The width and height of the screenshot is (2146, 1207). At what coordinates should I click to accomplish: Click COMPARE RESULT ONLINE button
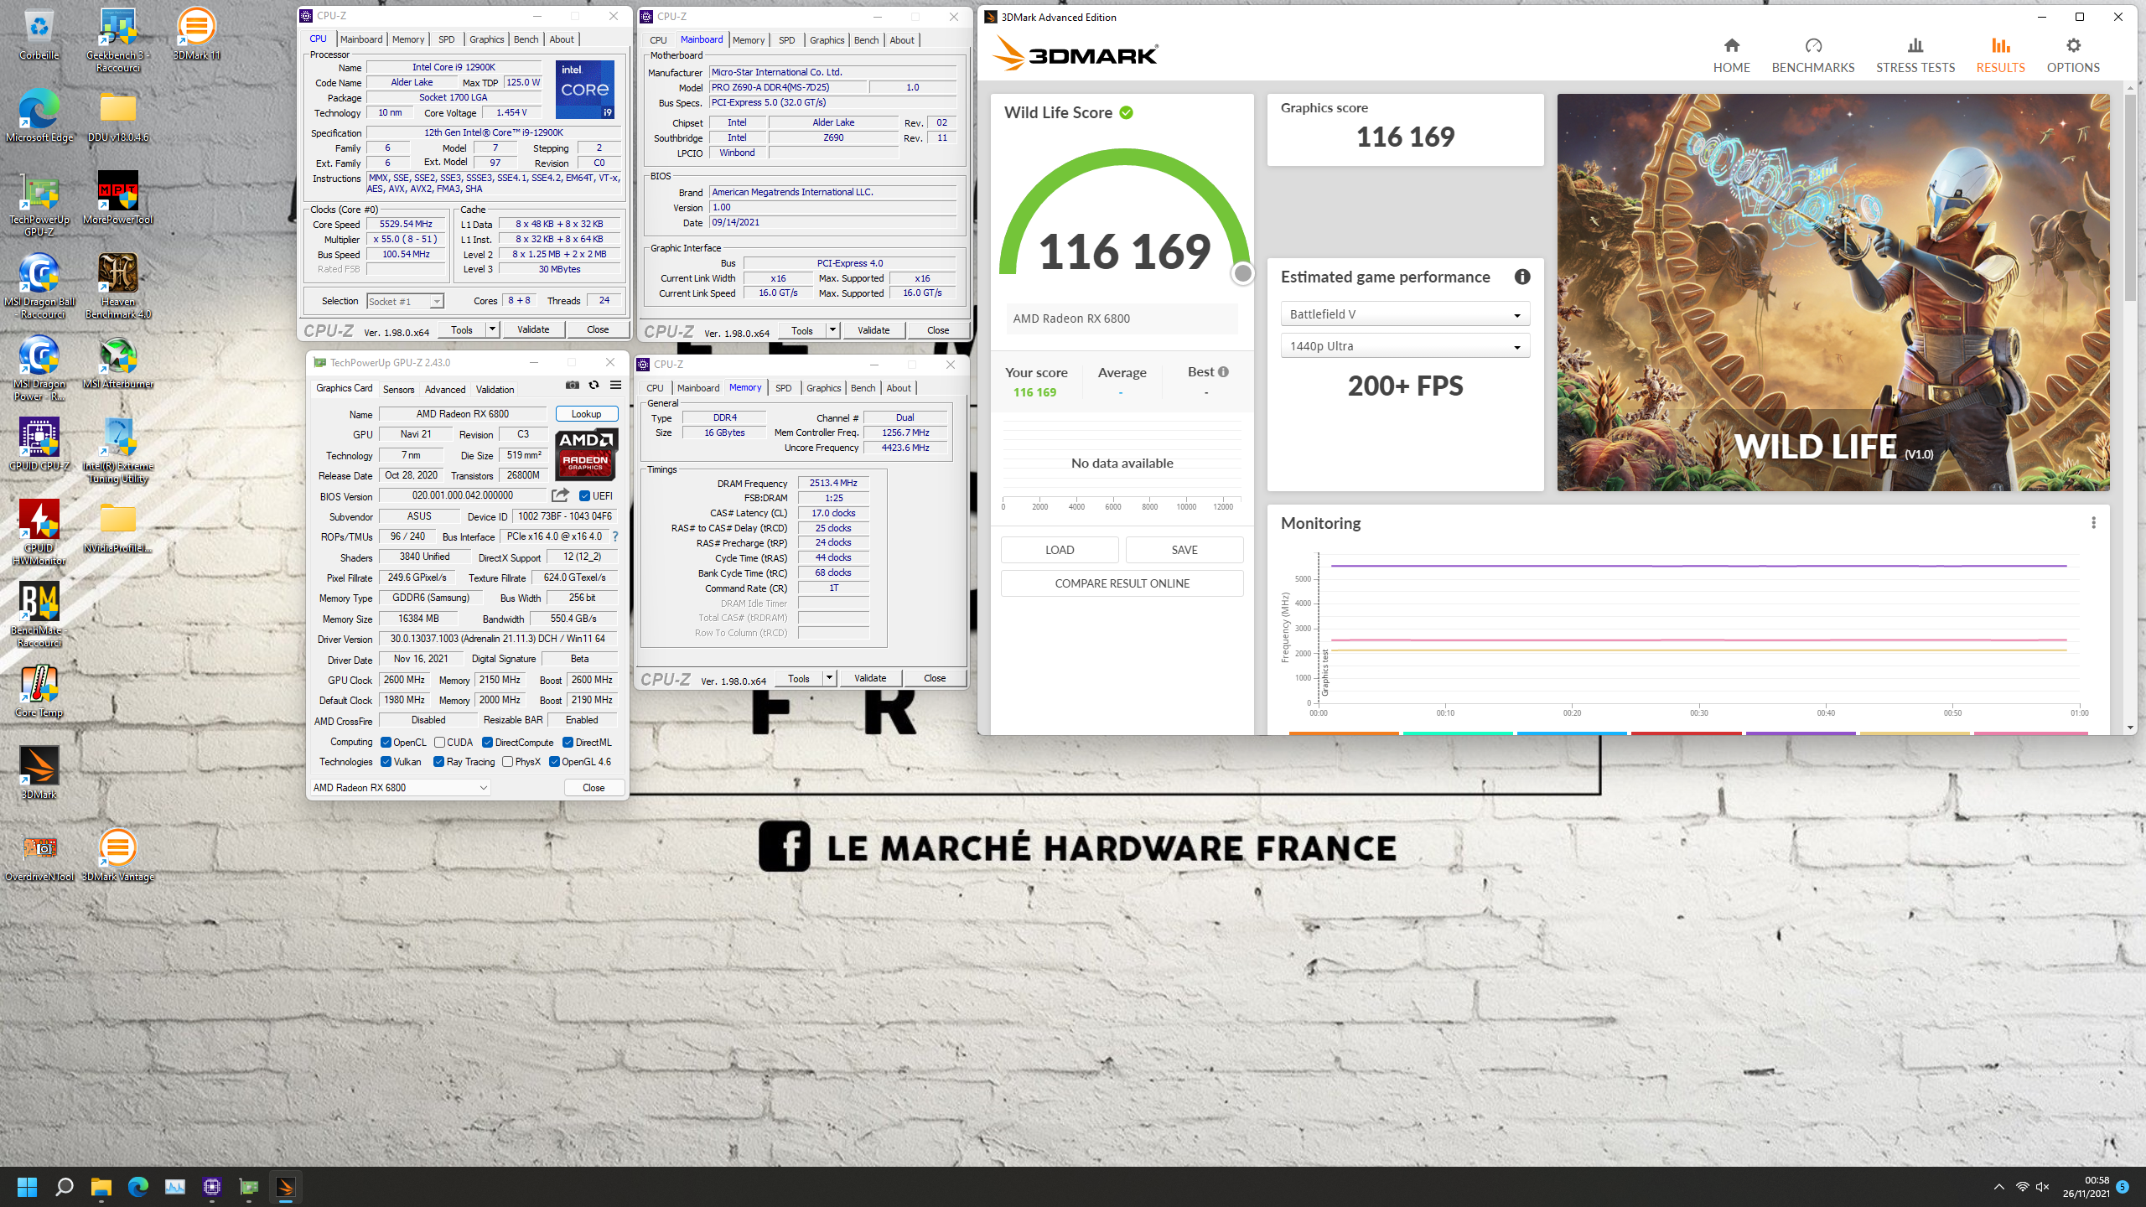(x=1122, y=583)
